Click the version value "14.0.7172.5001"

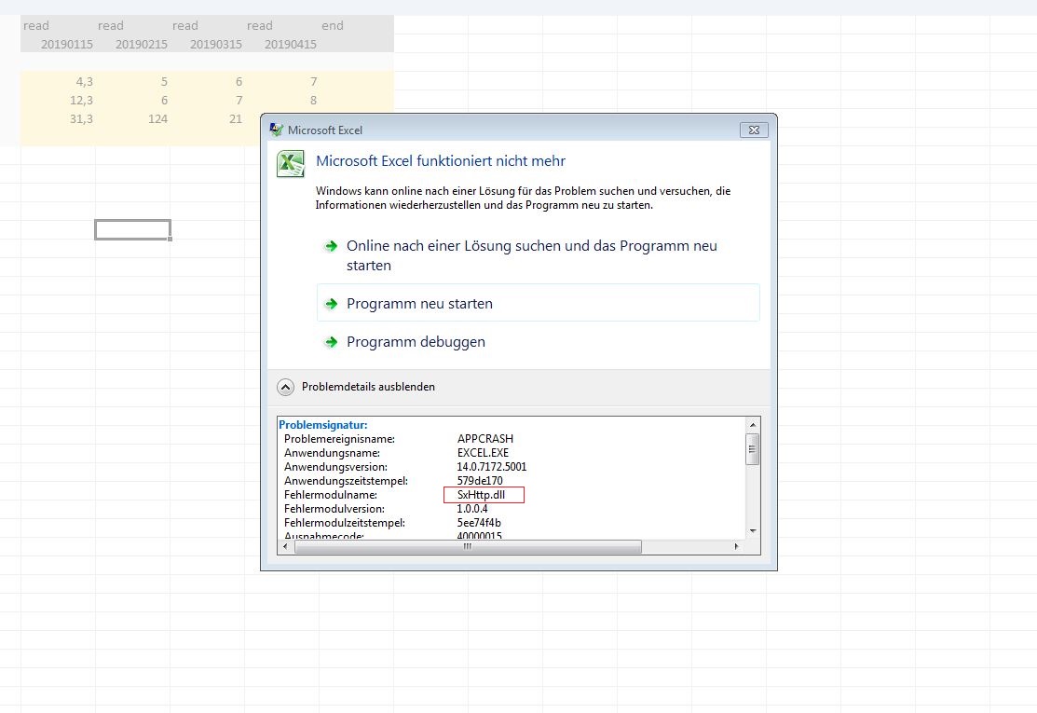click(491, 467)
